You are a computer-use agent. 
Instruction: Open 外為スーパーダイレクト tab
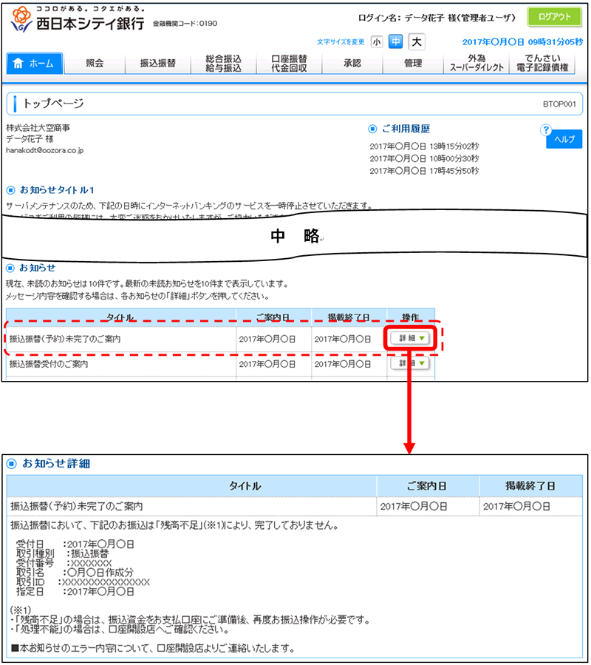(476, 64)
